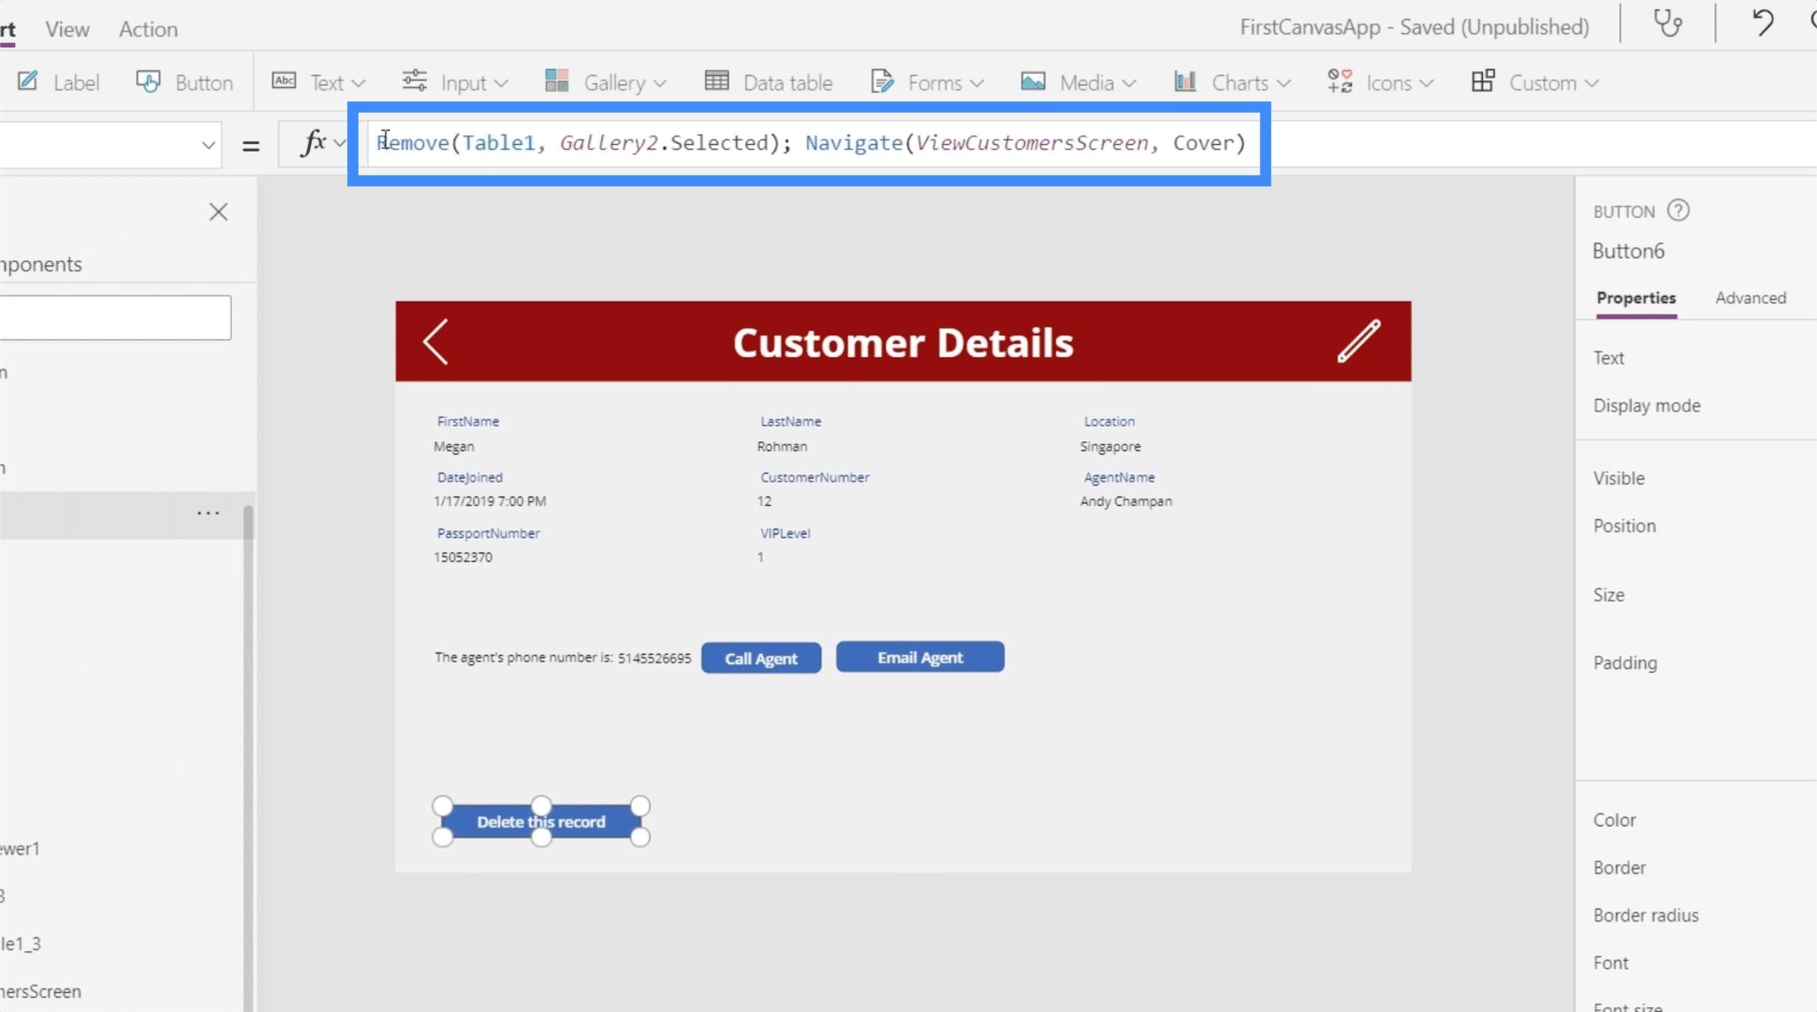Click the Undo arrow icon

1763,23
